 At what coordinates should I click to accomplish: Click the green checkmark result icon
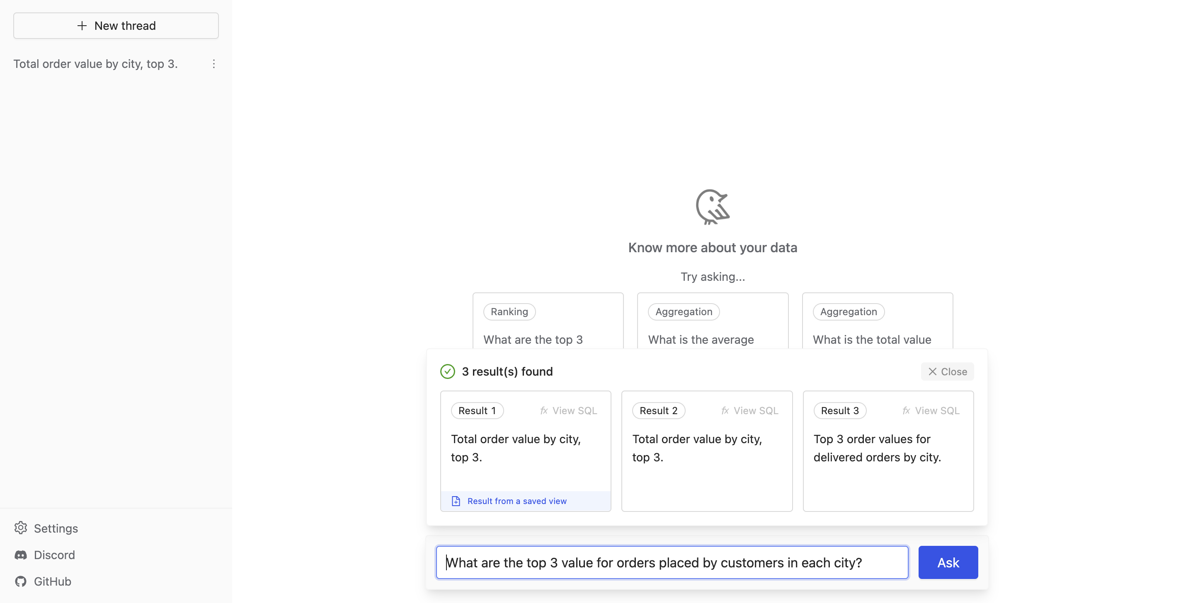pyautogui.click(x=446, y=371)
